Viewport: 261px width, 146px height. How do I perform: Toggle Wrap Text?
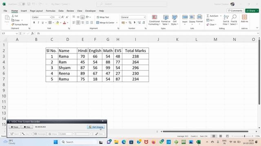click(103, 17)
